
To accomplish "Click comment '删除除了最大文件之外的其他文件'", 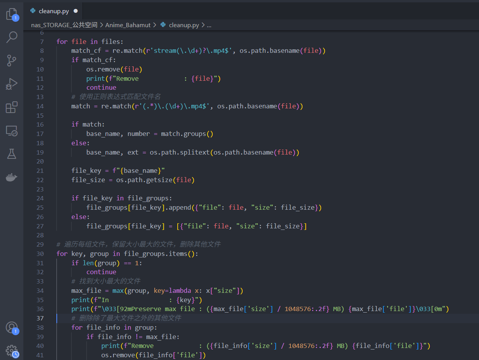I will point(130,318).
